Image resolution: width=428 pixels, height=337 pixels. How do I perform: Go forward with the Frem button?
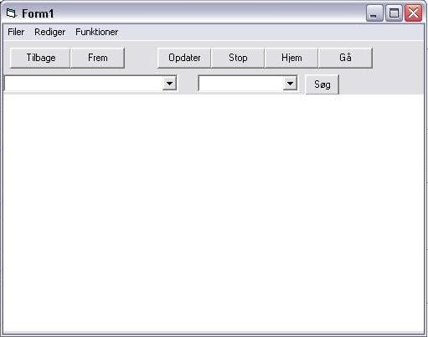point(97,58)
